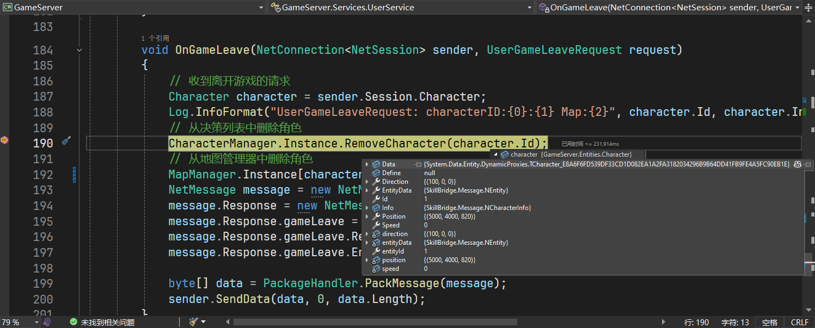Viewport: 815px width, 328px height.
Task: Click the health indicator icon beside zoom percentage
Action: pos(47,322)
